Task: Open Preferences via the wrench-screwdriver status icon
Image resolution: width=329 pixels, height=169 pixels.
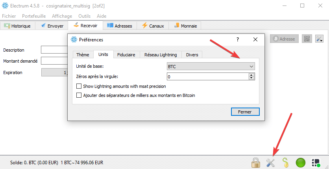Action: click(x=270, y=162)
